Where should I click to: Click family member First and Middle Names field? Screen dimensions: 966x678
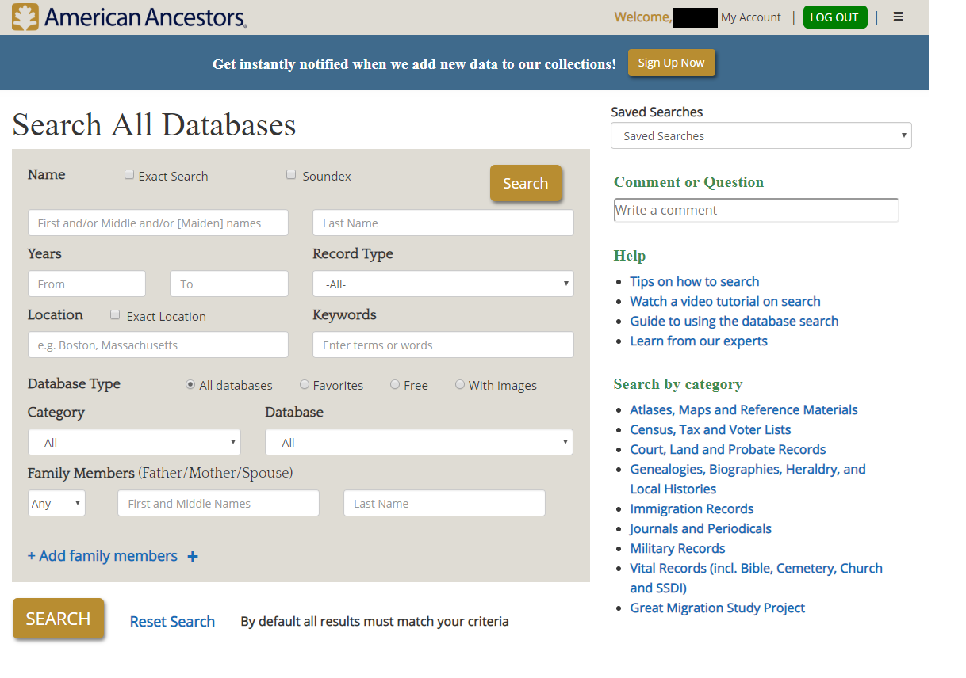[x=218, y=503]
